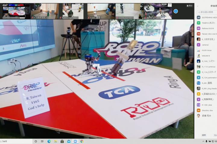Open Windows Cortana circle in taskbar
This screenshot has width=217, height=144.
(36, 141)
